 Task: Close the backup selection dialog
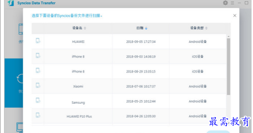235,16
